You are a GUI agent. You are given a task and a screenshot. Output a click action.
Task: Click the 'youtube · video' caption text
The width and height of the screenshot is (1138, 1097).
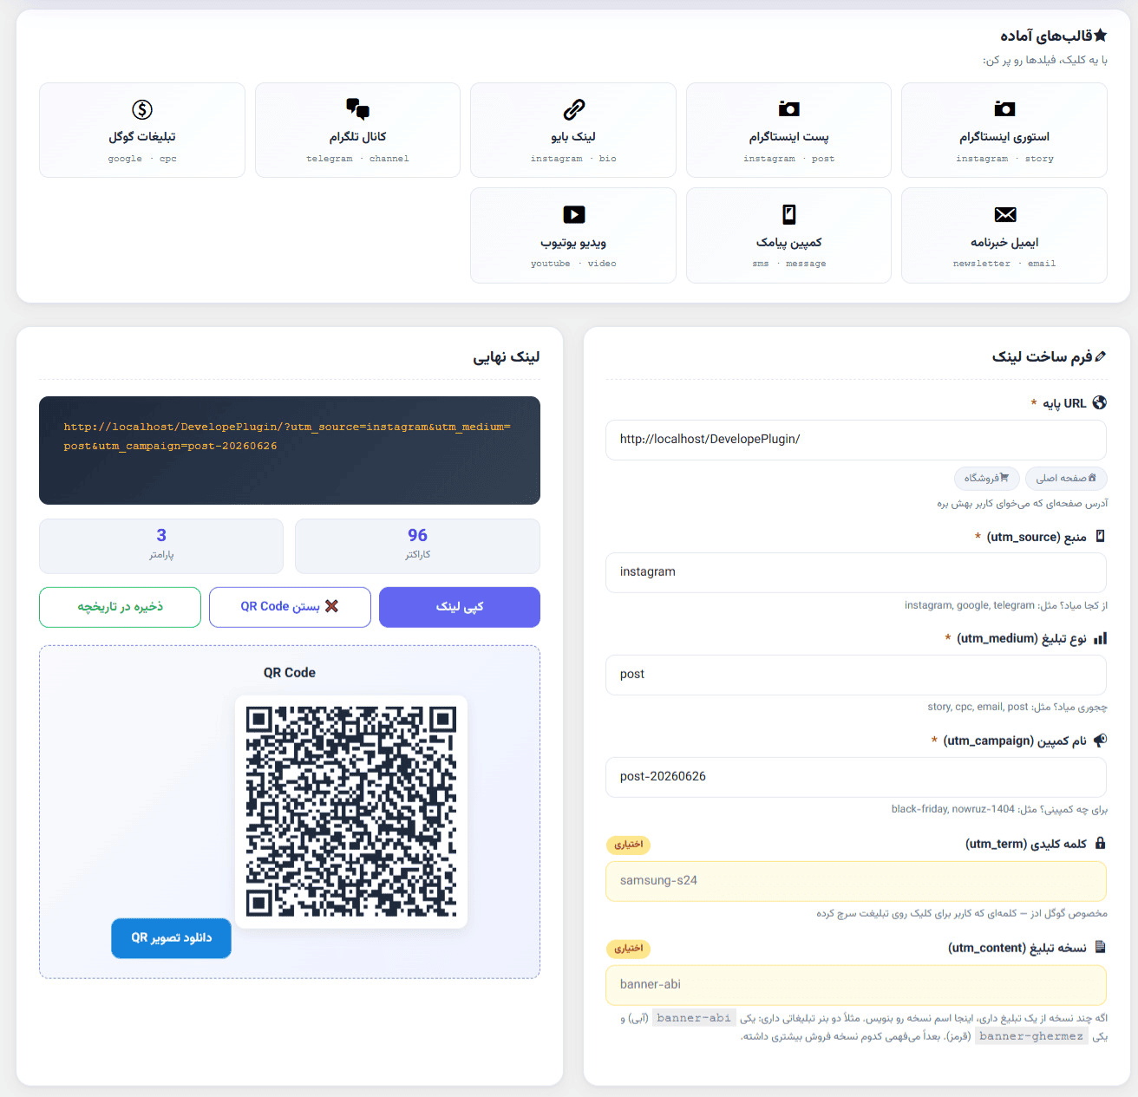(x=573, y=264)
